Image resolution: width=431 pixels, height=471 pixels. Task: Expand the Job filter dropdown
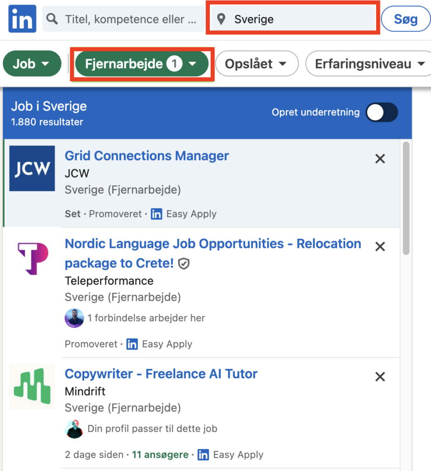tap(32, 64)
